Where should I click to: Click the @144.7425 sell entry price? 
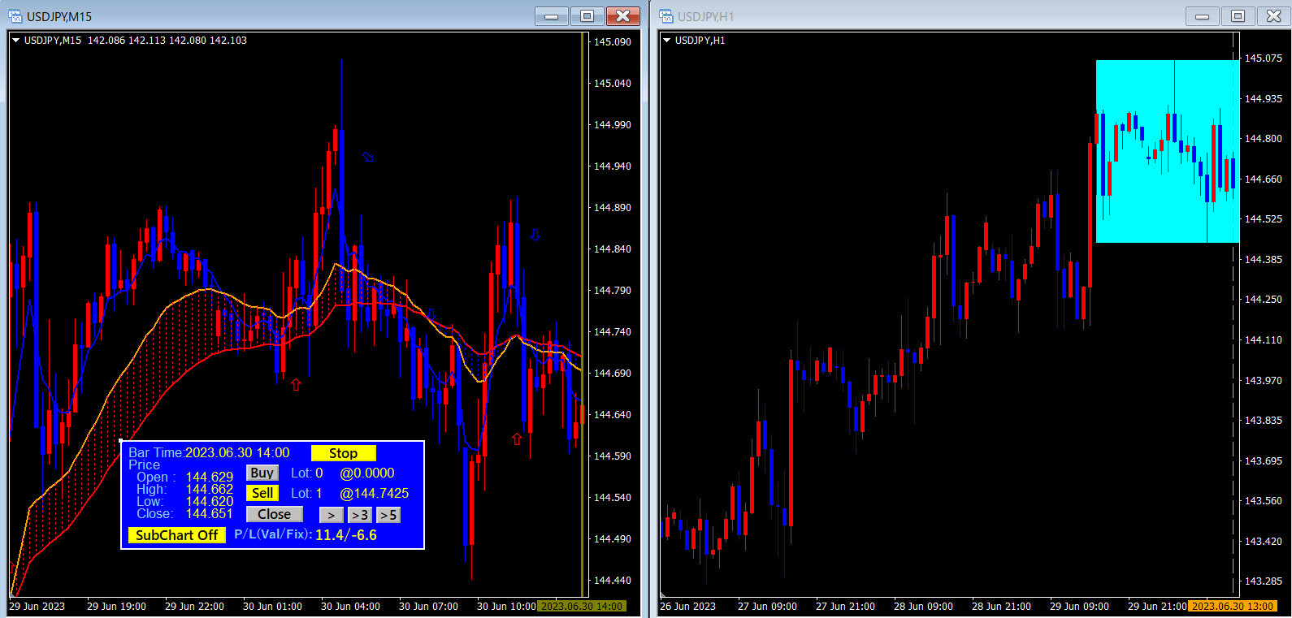pos(375,493)
